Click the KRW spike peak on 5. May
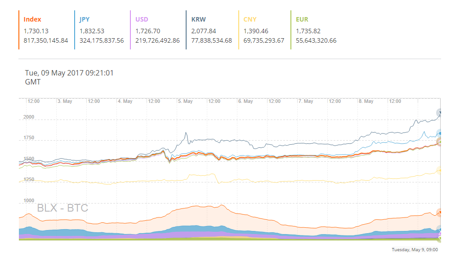The width and height of the screenshot is (455, 257). click(186, 133)
